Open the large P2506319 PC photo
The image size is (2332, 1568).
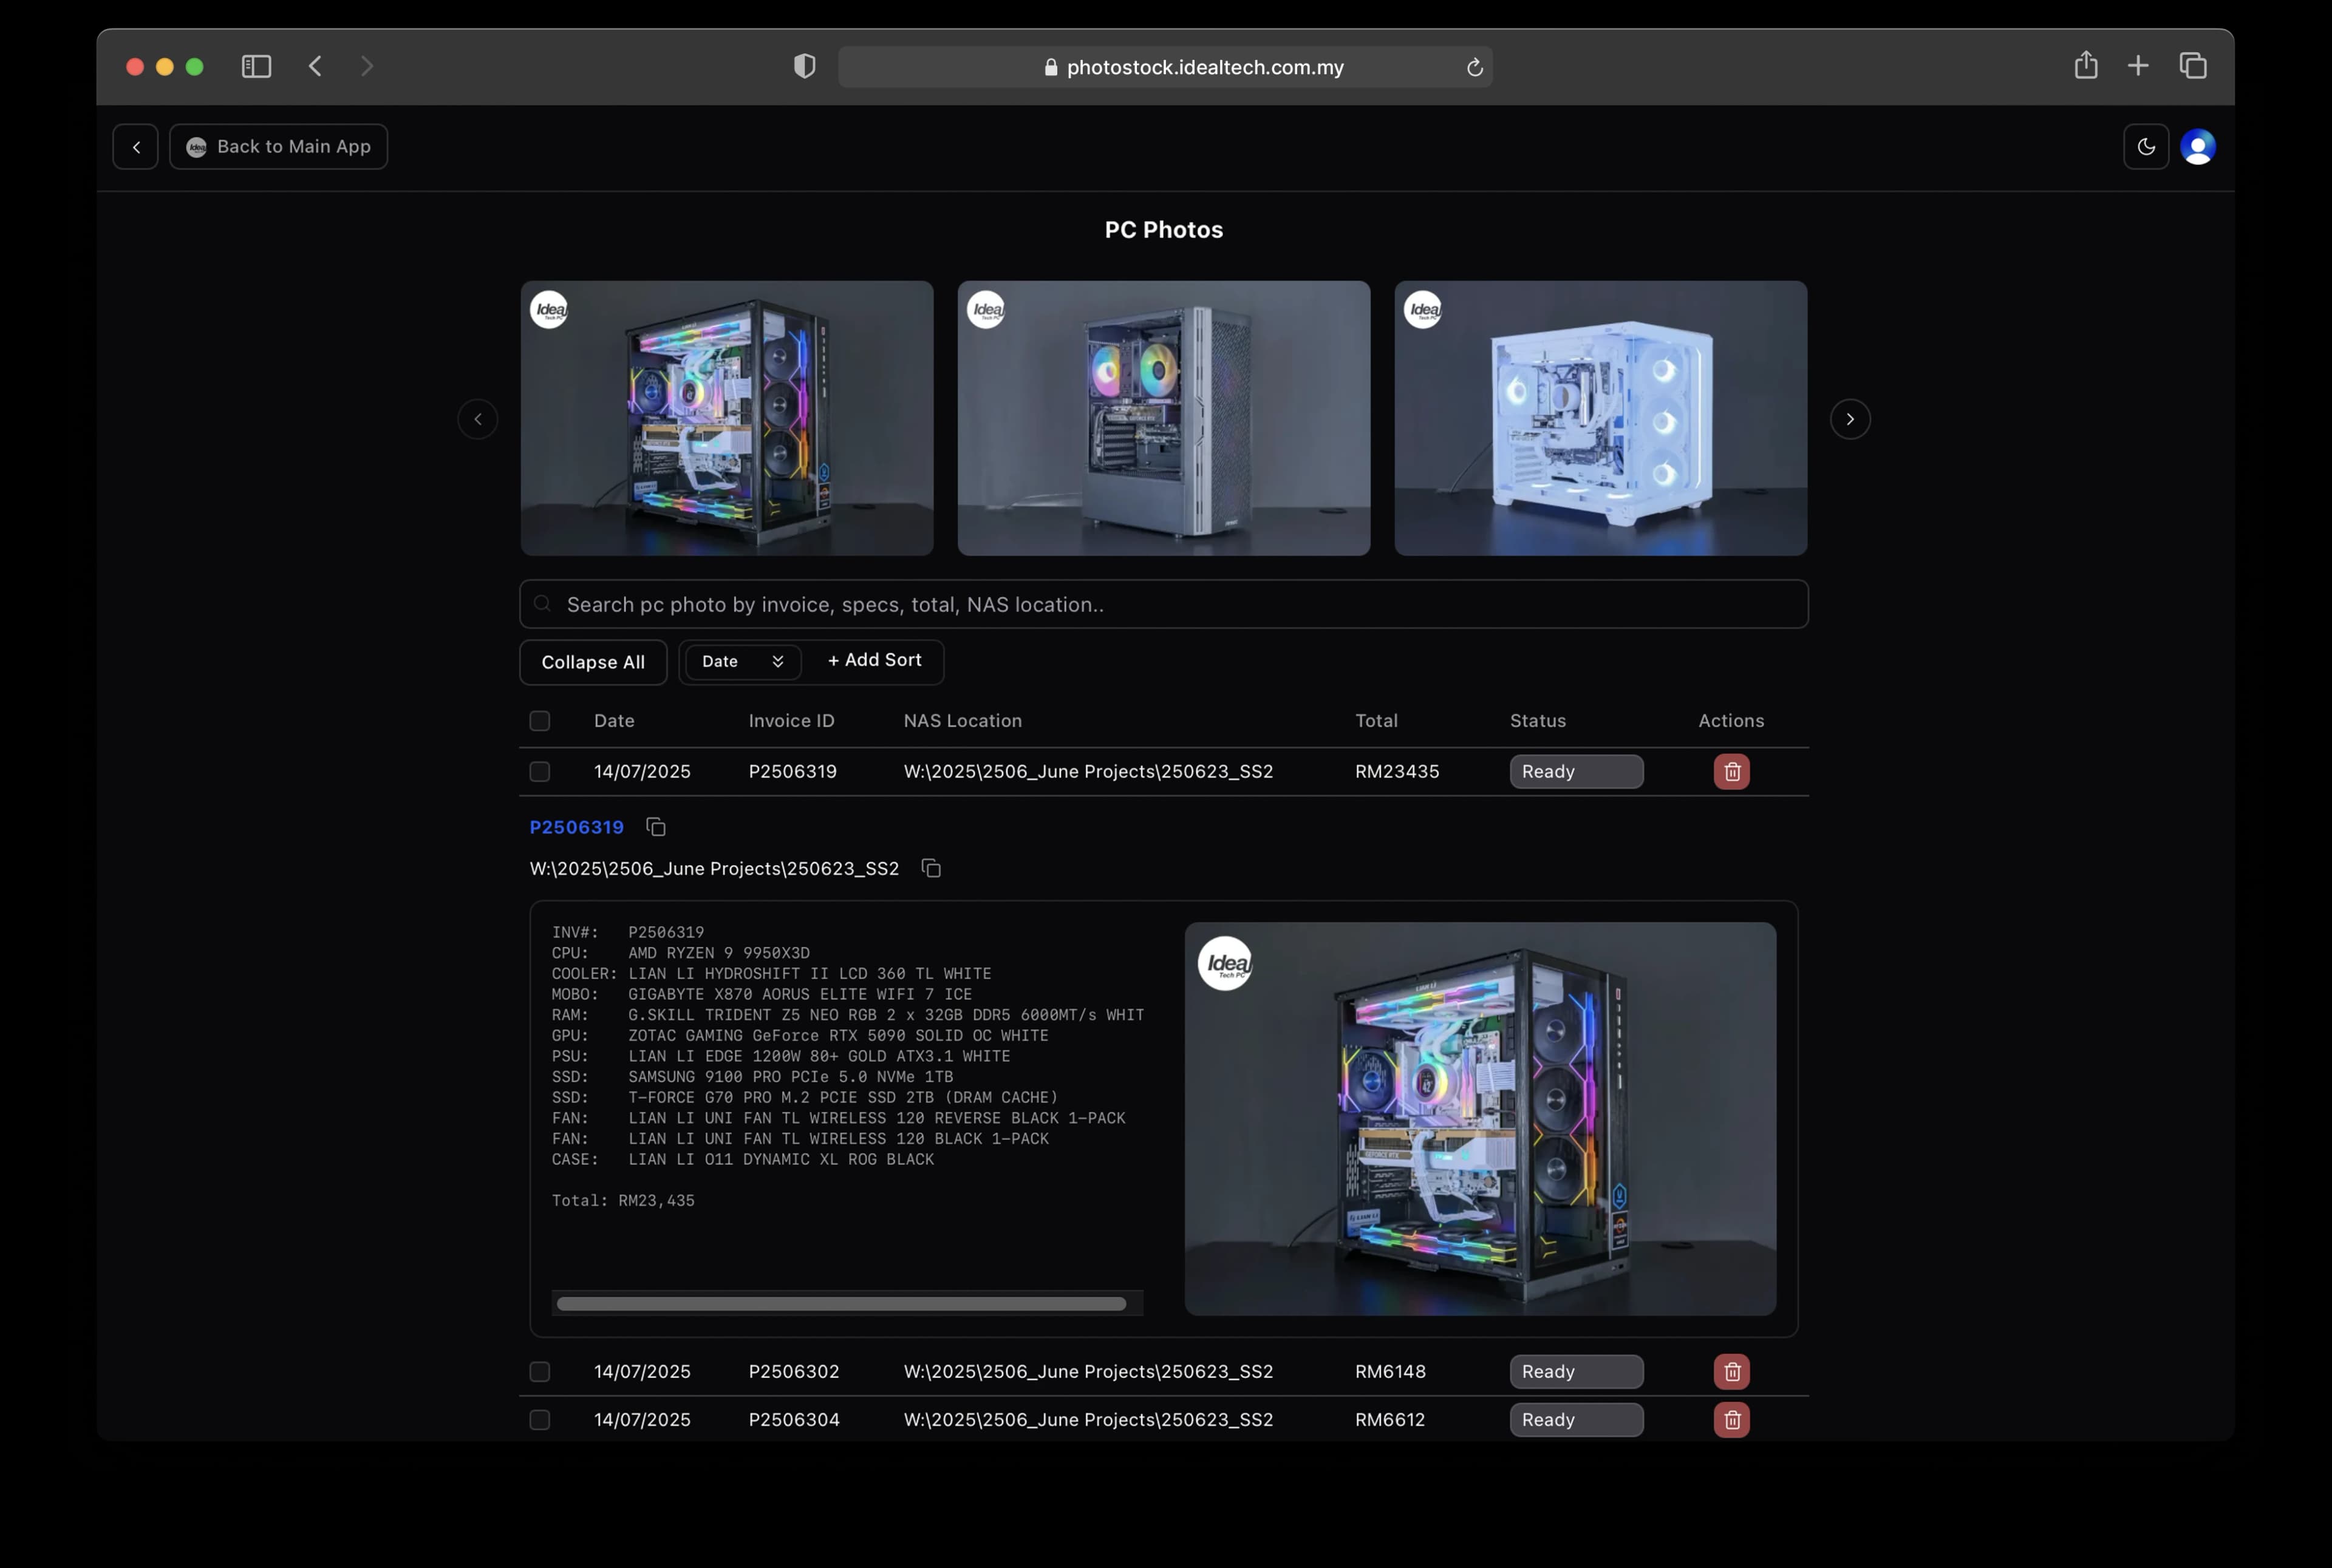(1481, 1119)
